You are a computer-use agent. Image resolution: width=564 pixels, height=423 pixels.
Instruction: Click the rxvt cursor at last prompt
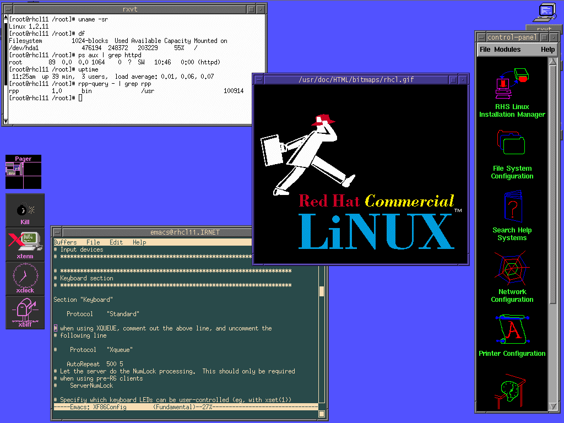point(80,98)
